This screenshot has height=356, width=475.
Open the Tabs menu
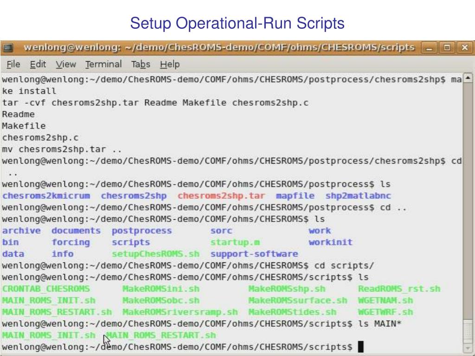tap(141, 64)
